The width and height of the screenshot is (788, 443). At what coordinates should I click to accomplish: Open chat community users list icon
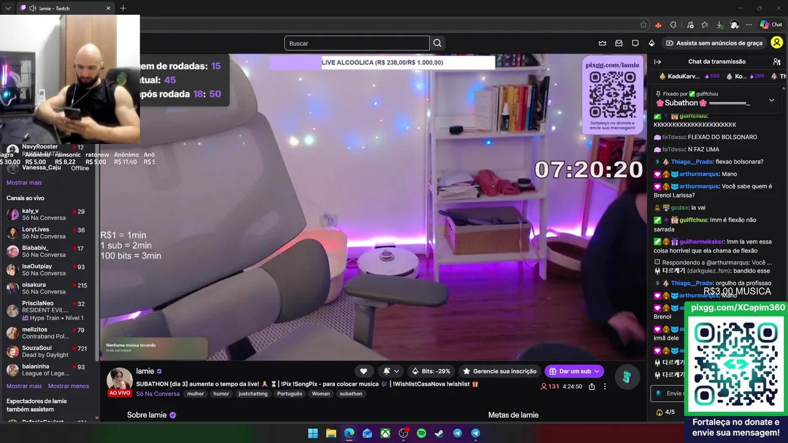(777, 62)
